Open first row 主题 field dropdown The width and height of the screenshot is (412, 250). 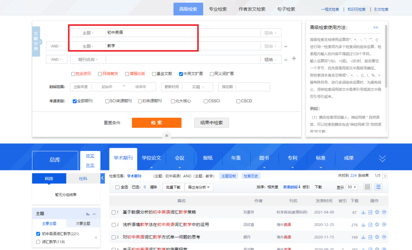coord(88,33)
